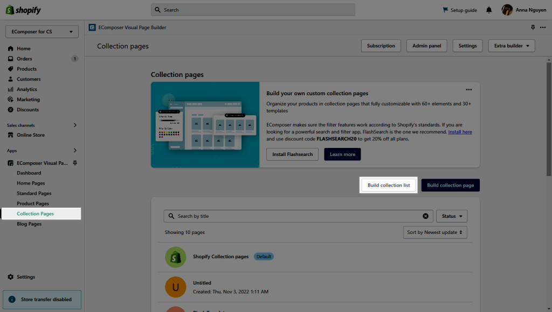Focus the top Shopify search bar

[x=253, y=10]
